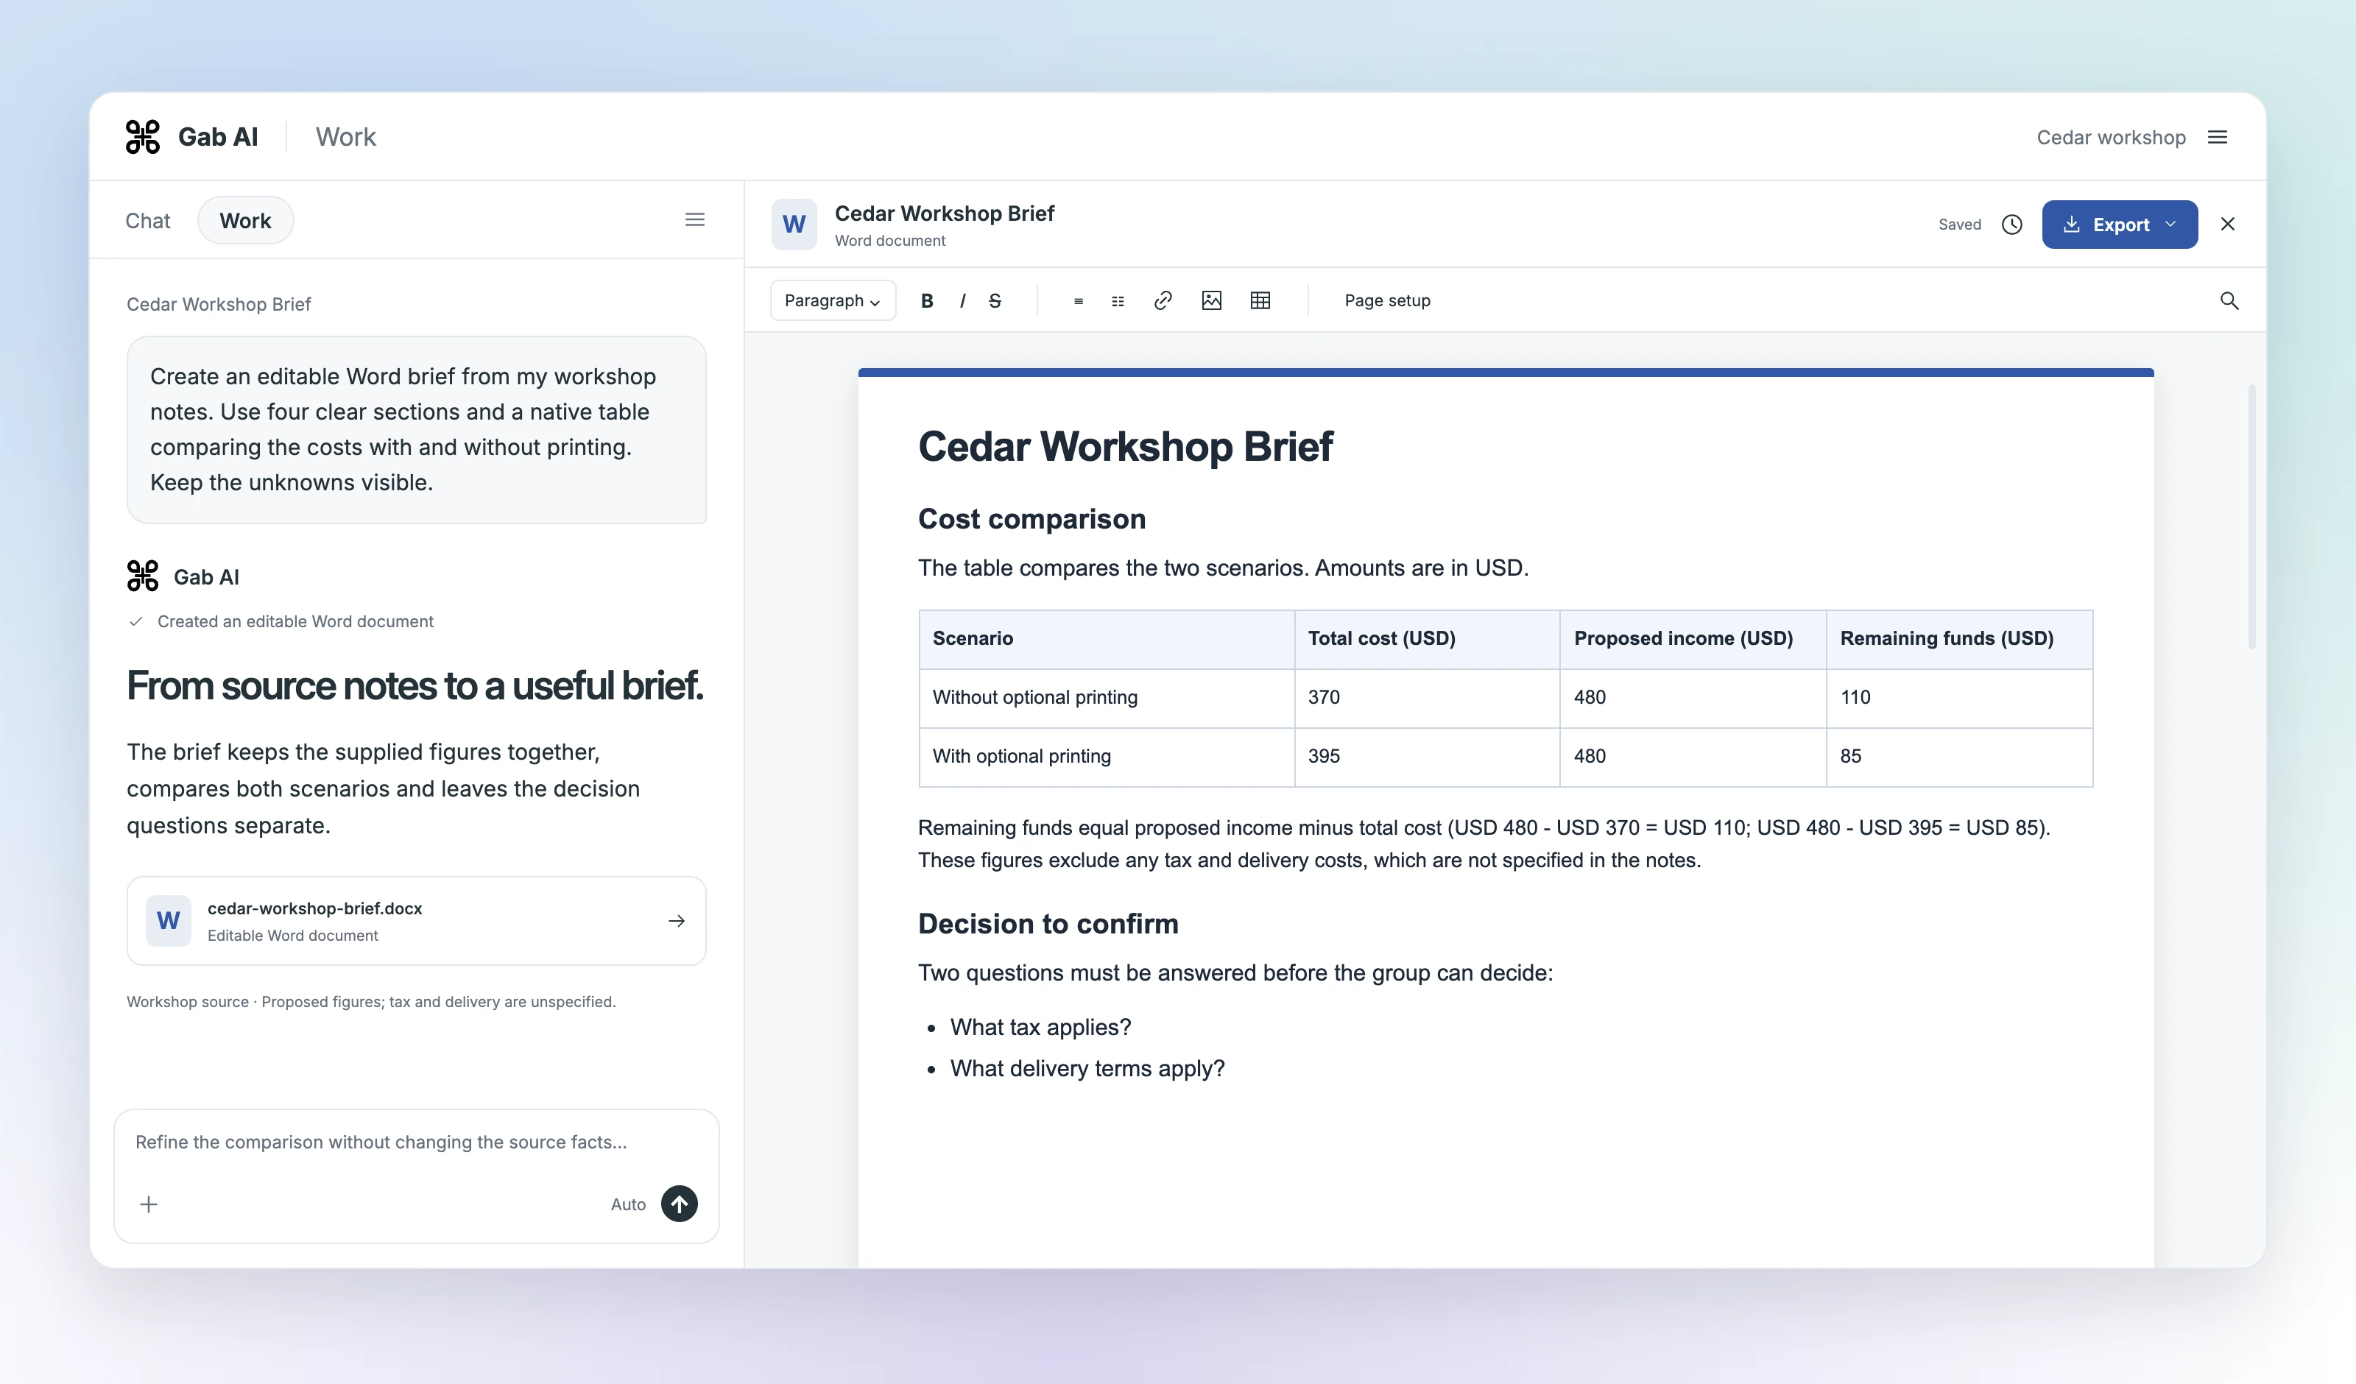2356x1384 pixels.
Task: Open Page setup
Action: (x=1387, y=300)
